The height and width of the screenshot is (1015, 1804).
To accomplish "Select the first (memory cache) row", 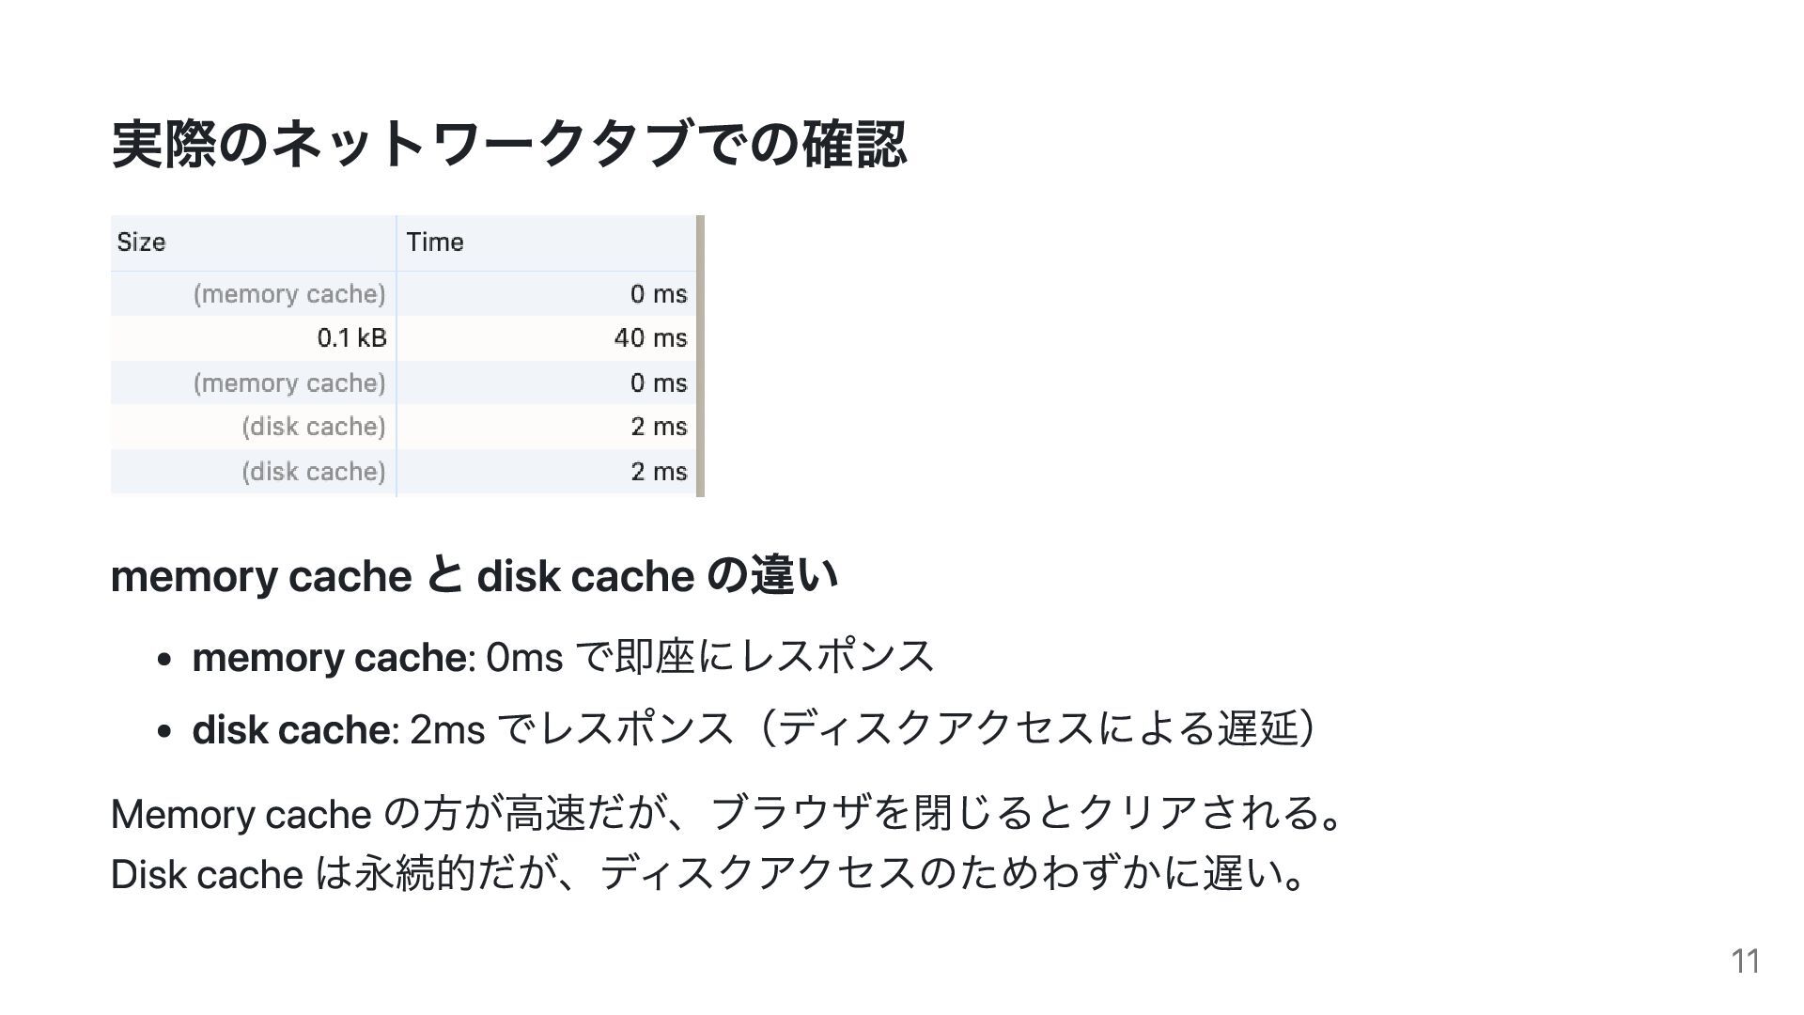I will coord(403,294).
